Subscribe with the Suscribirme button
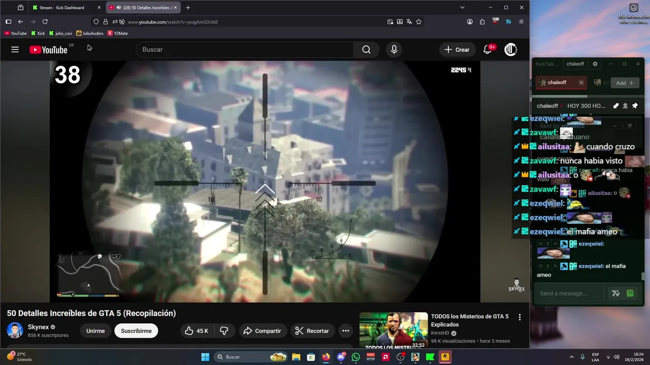This screenshot has height=365, width=650. pyautogui.click(x=136, y=331)
